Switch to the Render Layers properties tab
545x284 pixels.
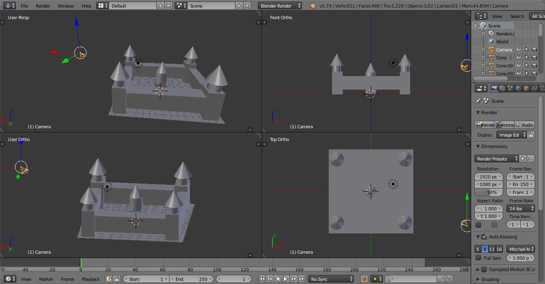coord(502,88)
